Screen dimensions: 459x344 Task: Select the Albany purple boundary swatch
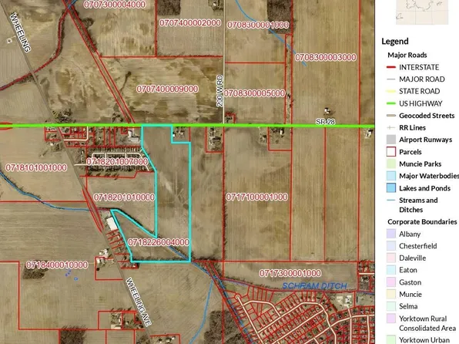tap(390, 234)
